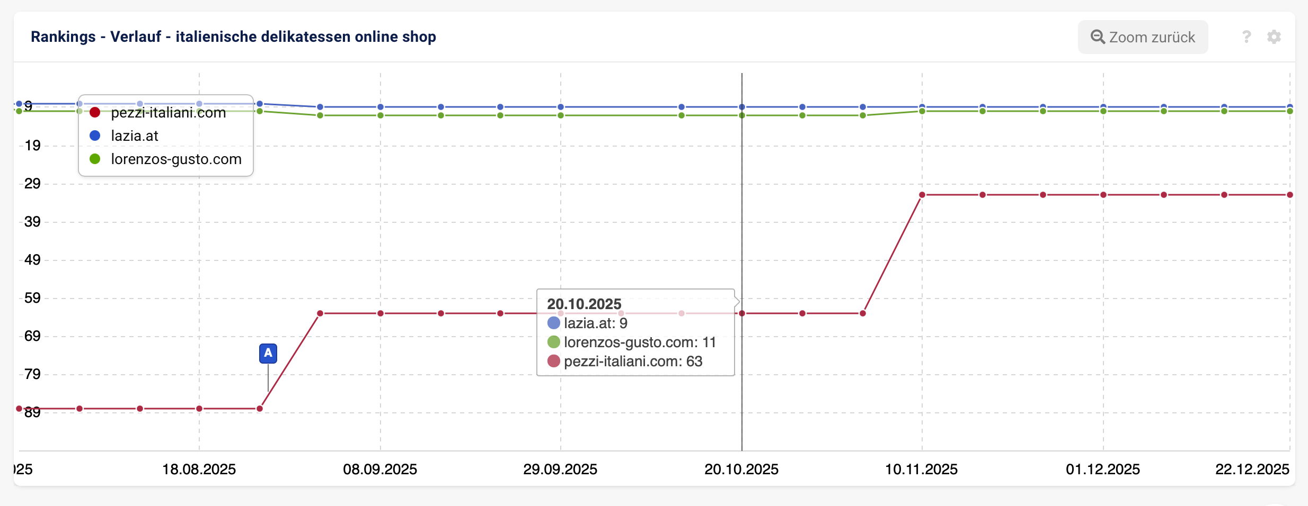
Task: Open chart settings gear icon
Action: click(x=1274, y=37)
